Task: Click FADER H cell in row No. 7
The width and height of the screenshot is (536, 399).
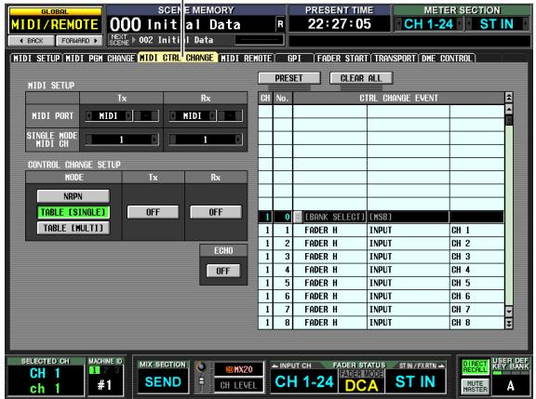Action: (x=329, y=310)
